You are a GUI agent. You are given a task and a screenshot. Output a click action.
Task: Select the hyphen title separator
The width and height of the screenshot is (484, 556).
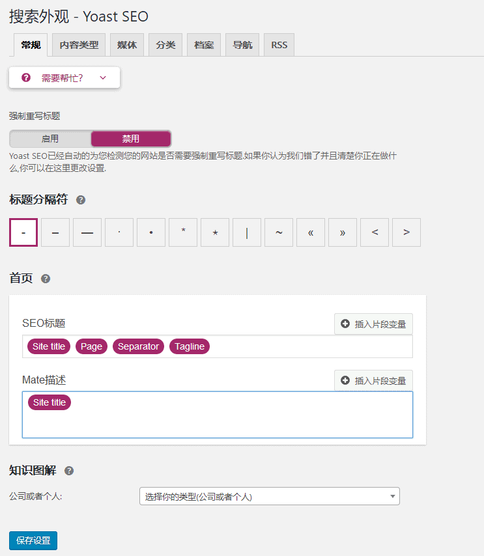[23, 232]
